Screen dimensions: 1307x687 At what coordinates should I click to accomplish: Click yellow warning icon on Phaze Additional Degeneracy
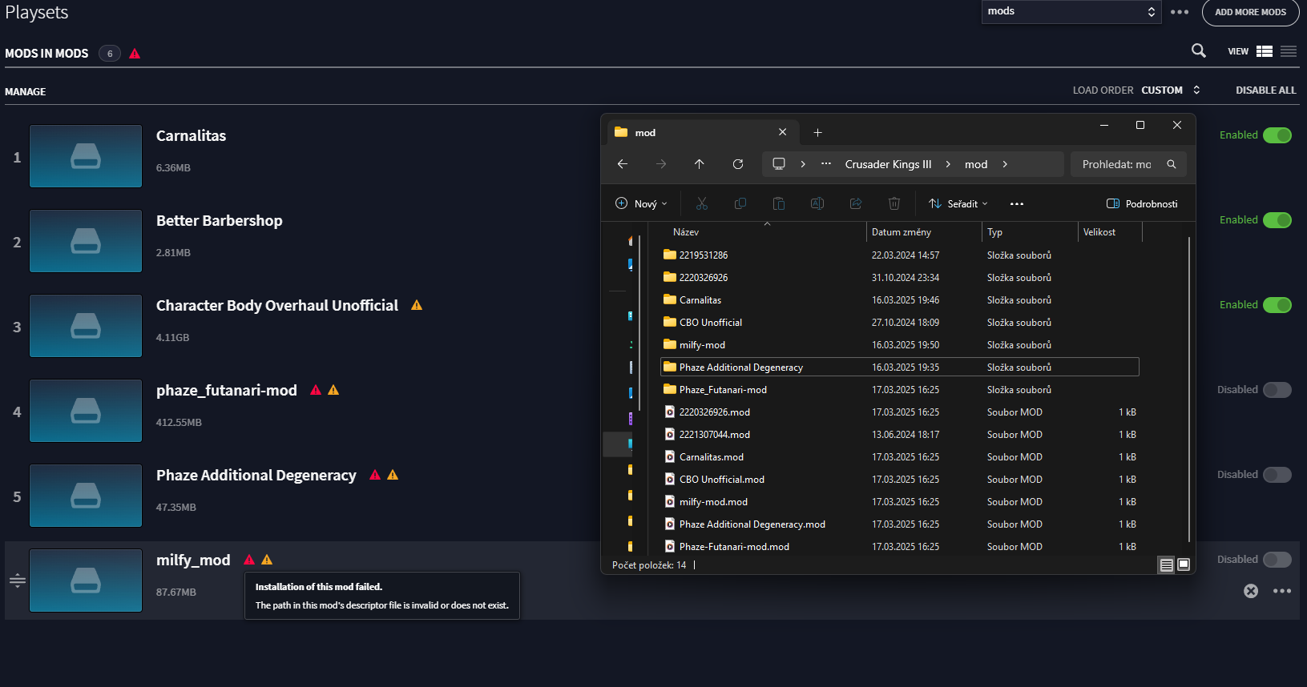[x=393, y=475]
